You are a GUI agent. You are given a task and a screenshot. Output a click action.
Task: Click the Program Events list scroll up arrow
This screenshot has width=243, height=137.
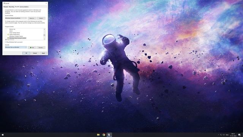click(44, 29)
